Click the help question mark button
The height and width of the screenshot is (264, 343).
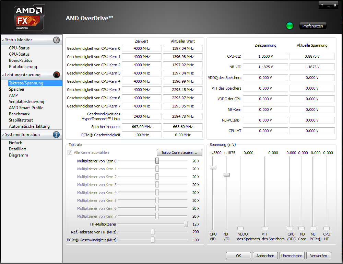pos(322,5)
